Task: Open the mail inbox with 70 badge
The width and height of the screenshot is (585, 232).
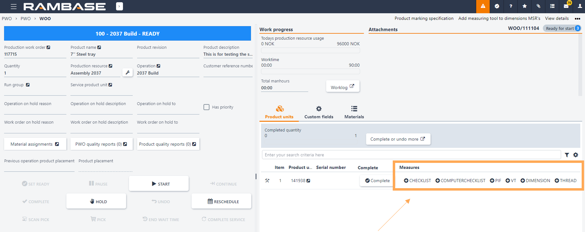Action: click(566, 6)
